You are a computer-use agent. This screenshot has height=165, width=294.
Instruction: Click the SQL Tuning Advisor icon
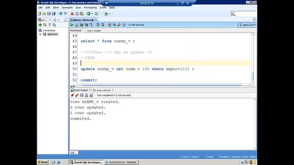tap(91, 25)
